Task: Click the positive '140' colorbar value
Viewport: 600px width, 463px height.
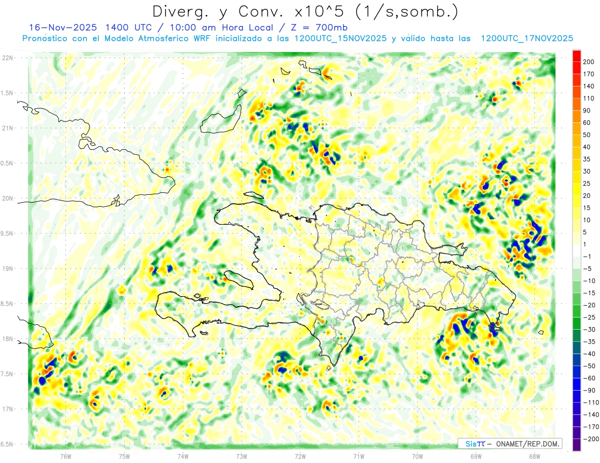Action: tap(589, 86)
